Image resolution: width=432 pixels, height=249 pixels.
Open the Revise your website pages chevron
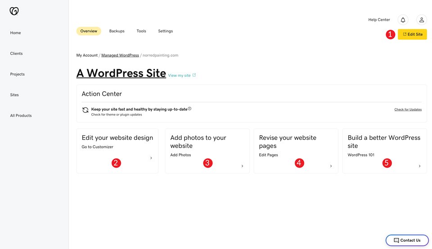(331, 166)
